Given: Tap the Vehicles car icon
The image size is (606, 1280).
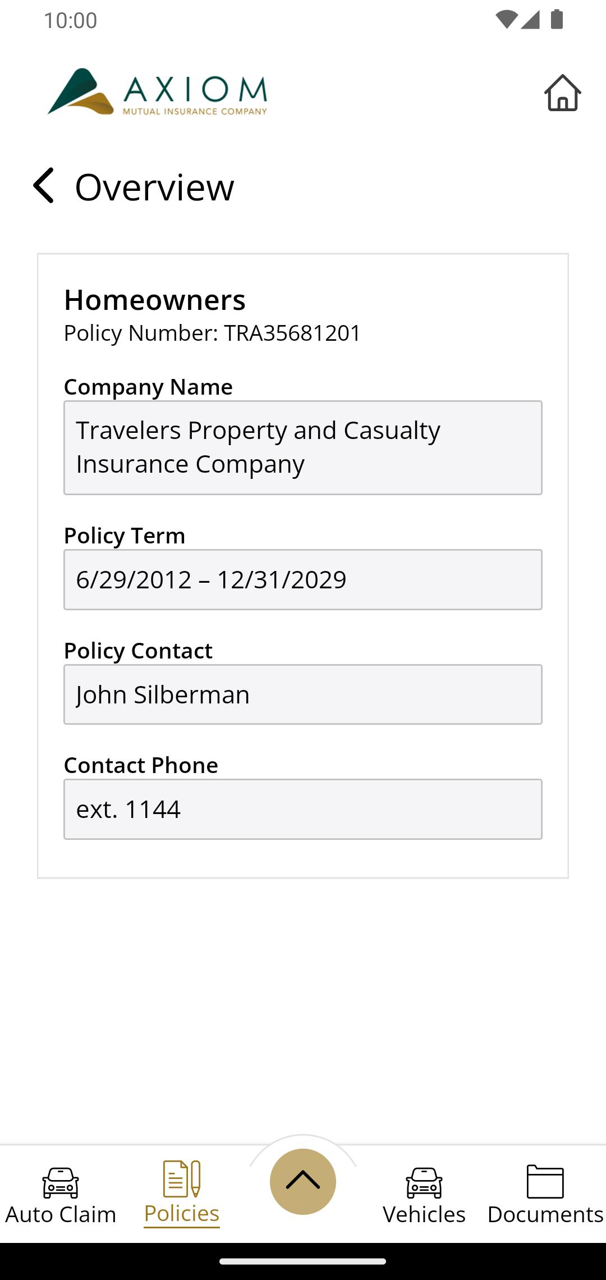Looking at the screenshot, I should coord(424,1182).
